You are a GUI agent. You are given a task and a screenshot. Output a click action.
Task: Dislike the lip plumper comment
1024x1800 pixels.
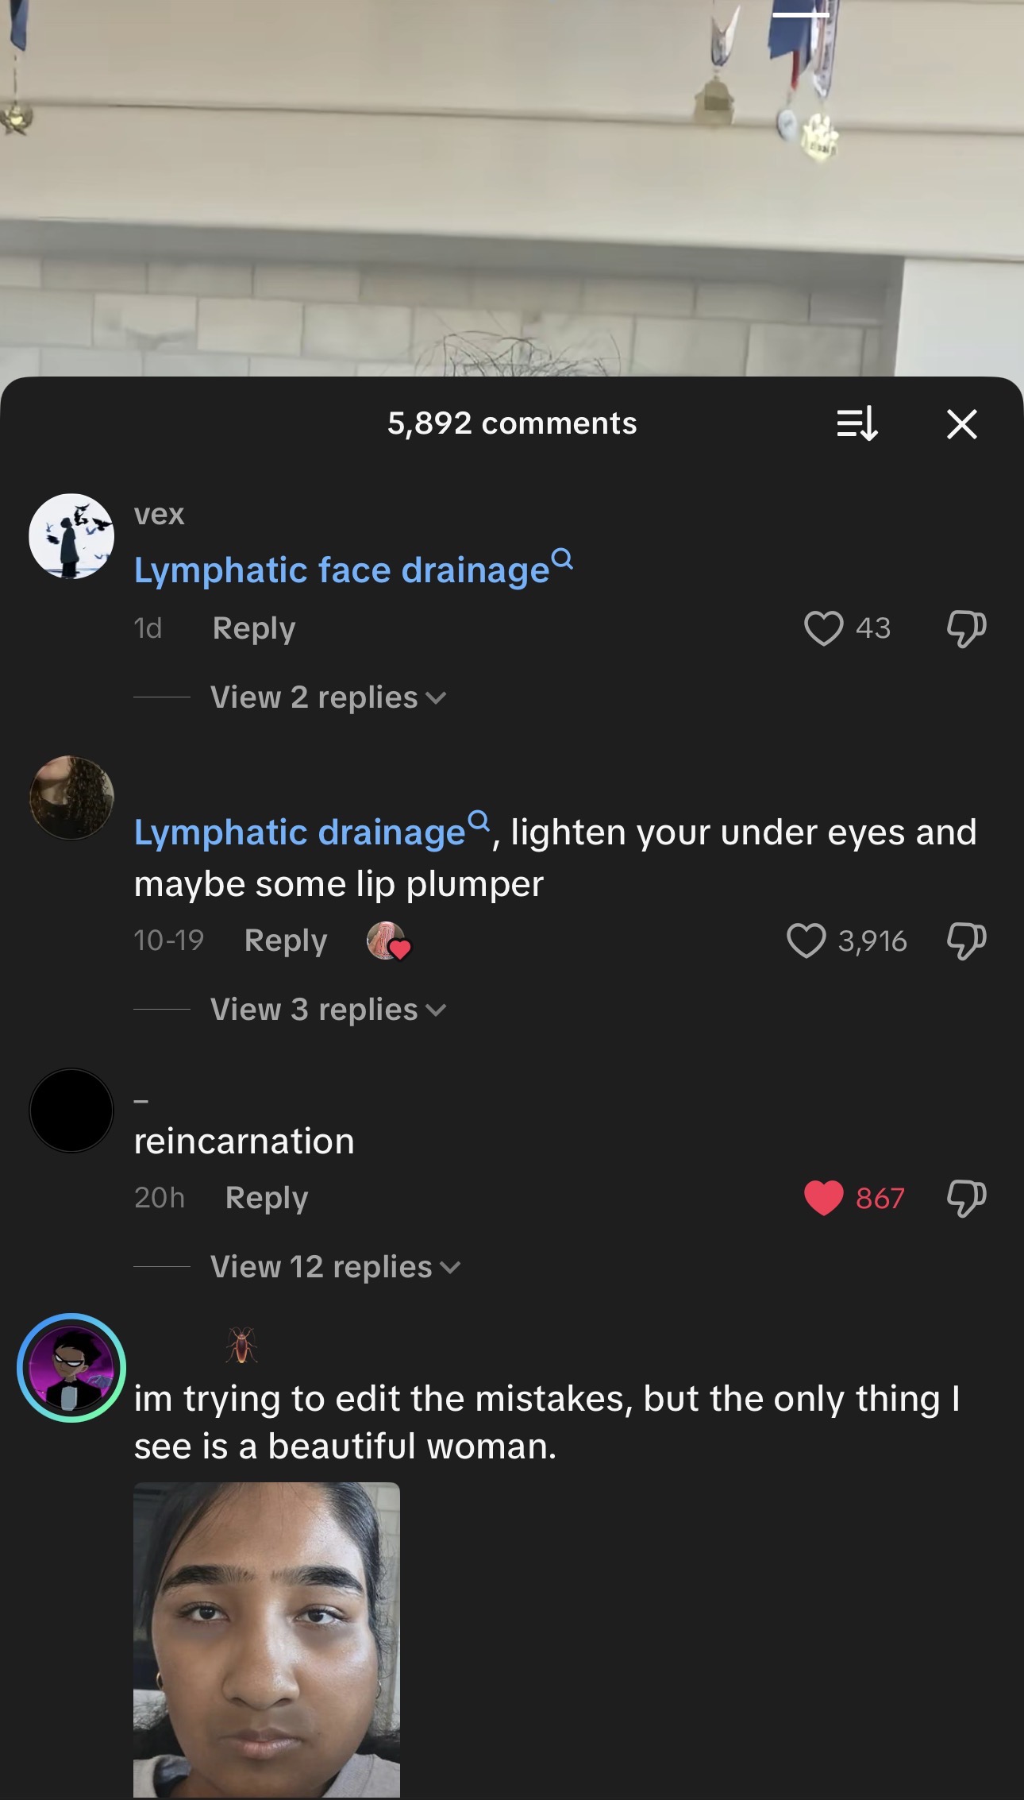tap(966, 941)
